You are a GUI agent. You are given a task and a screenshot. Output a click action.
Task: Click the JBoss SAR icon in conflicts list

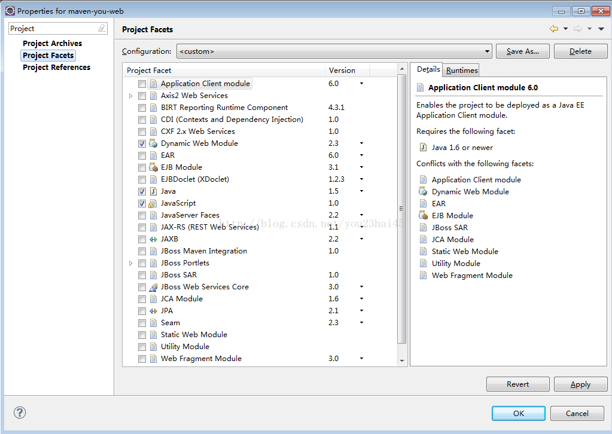tap(423, 227)
